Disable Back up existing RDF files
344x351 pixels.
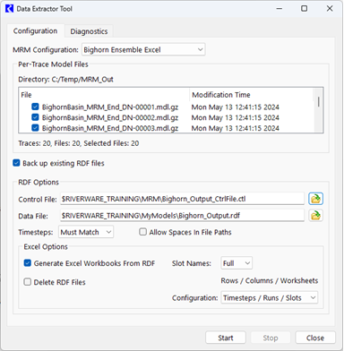coord(16,163)
